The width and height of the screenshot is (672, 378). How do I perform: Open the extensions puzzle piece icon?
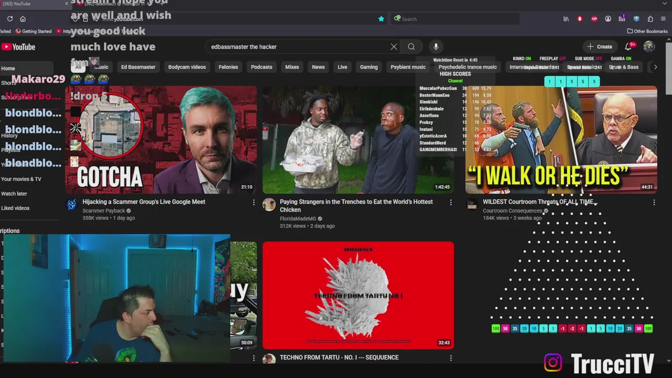pos(650,19)
